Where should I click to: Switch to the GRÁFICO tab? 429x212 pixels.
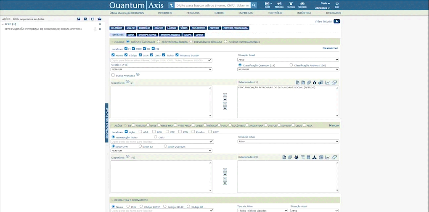tap(159, 28)
